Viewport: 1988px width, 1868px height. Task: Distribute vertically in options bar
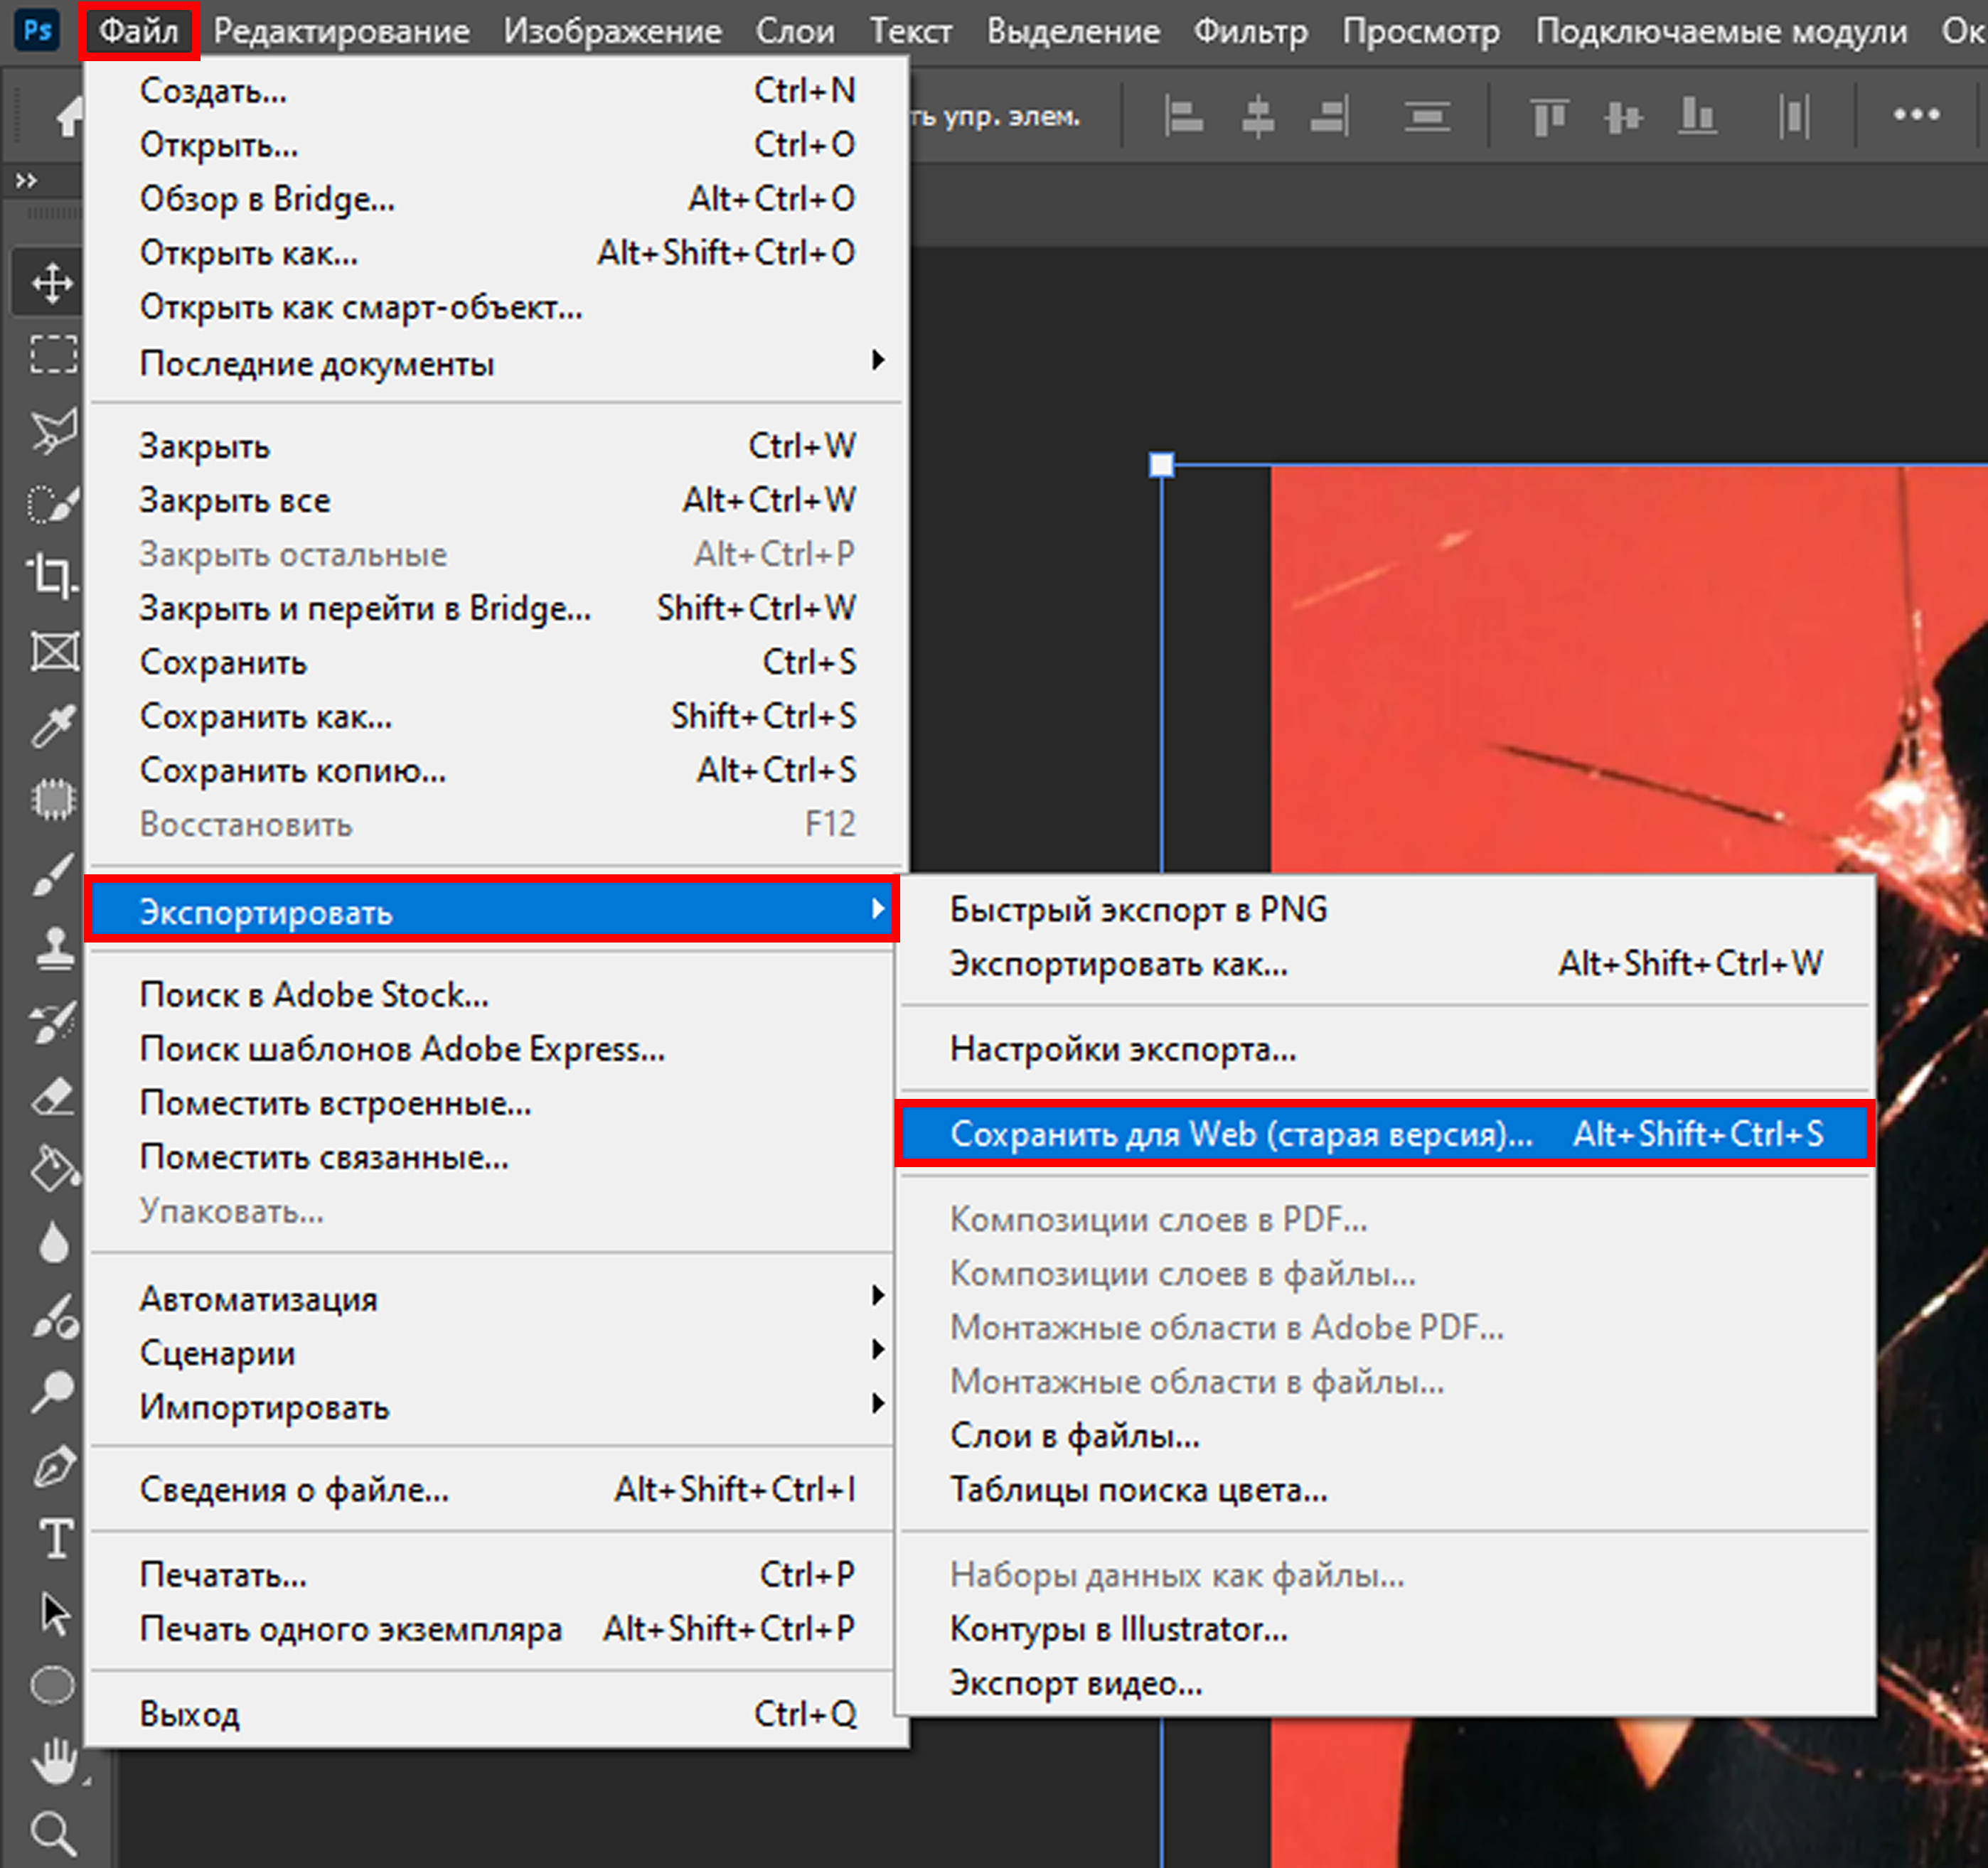pos(1427,117)
